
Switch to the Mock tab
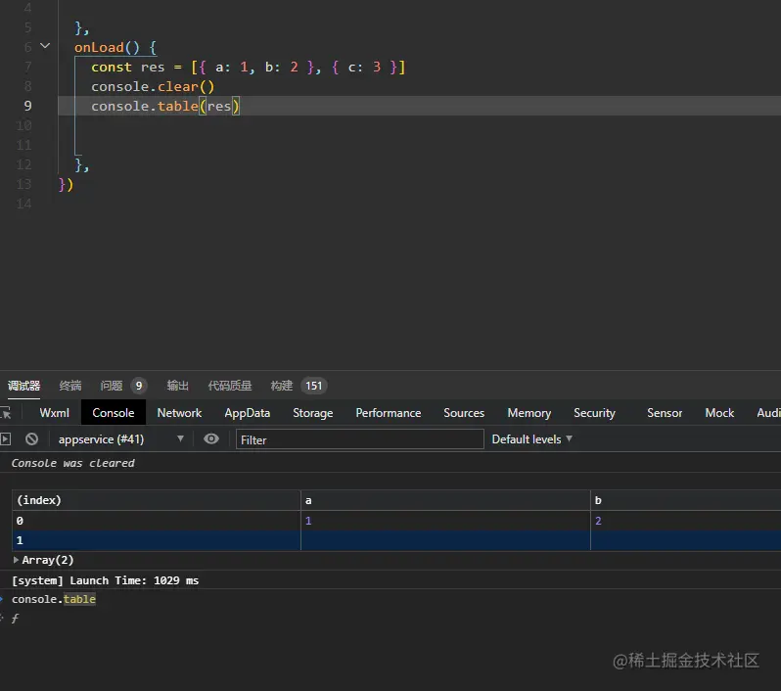pos(719,413)
